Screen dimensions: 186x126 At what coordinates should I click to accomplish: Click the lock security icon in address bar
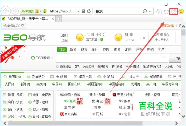84,11
